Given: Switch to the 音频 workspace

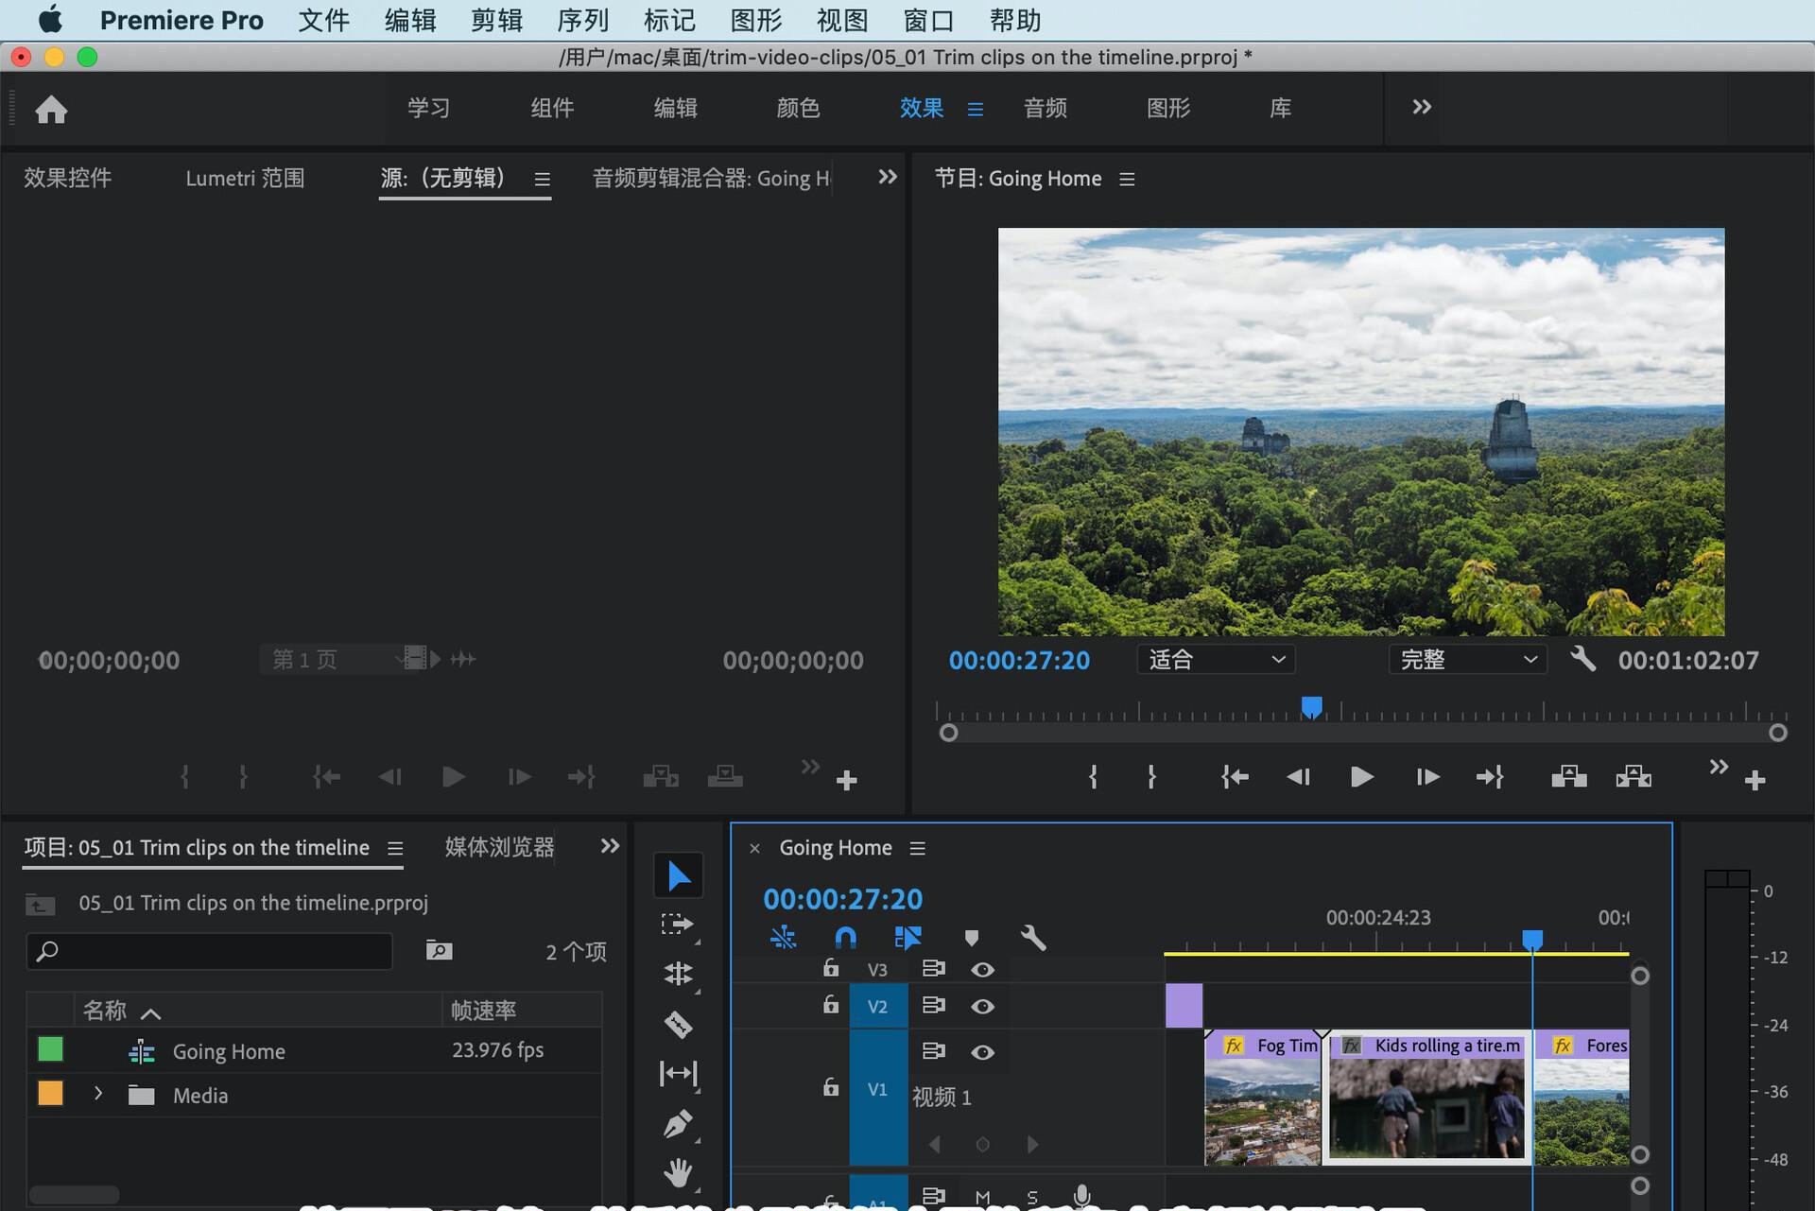Looking at the screenshot, I should [x=1045, y=108].
